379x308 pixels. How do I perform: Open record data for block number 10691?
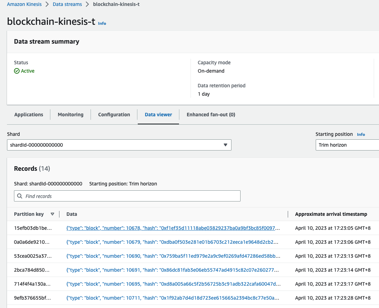(x=173, y=270)
